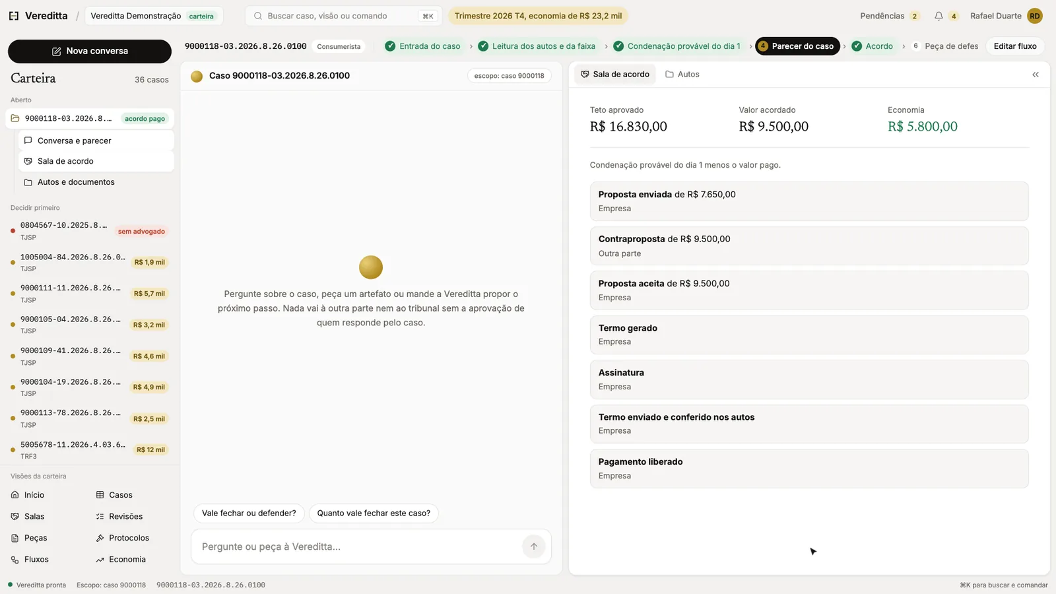Select Condenação provável do dia 1 step
The height and width of the screenshot is (594, 1056).
pyautogui.click(x=677, y=46)
